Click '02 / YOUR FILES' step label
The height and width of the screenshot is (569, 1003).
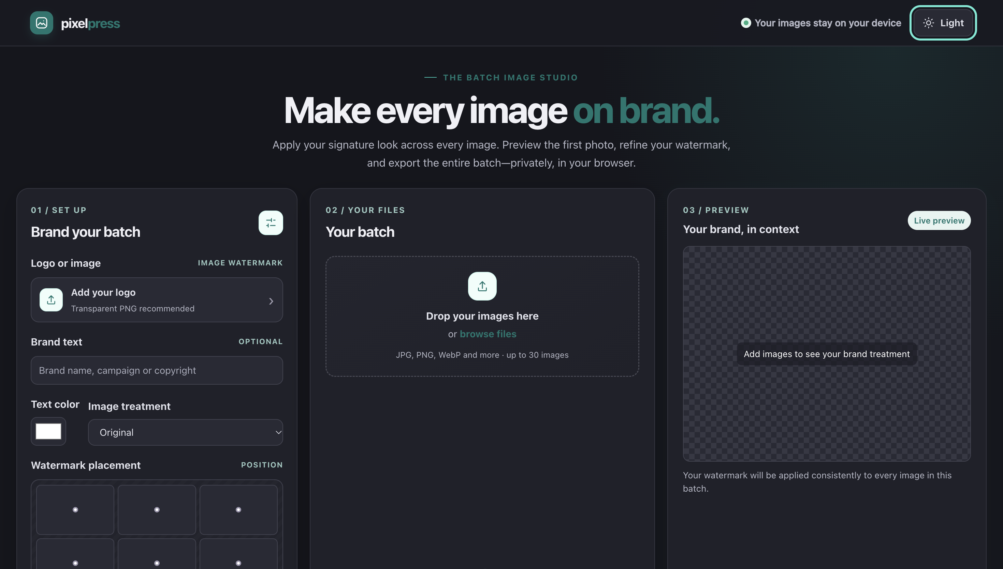[x=365, y=210]
